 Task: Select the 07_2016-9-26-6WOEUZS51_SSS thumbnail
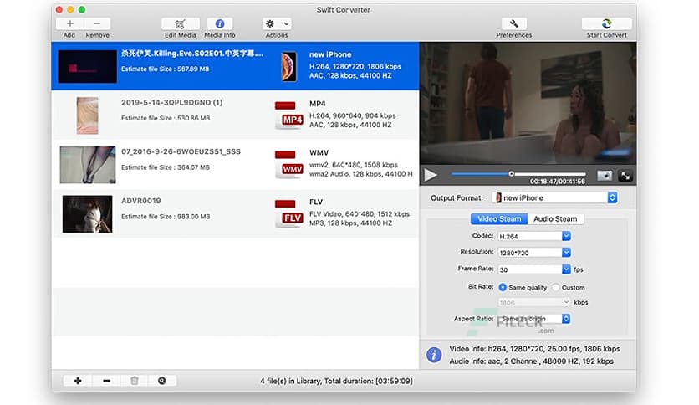click(x=87, y=165)
